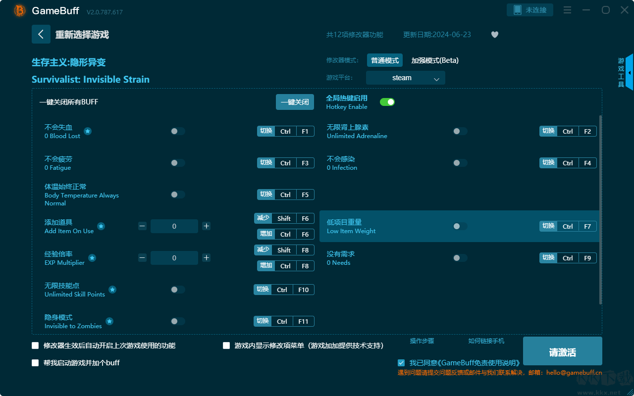Click the 增加 Ctrl F6 hotkey box
Screen dimensions: 634x396
[x=286, y=234]
